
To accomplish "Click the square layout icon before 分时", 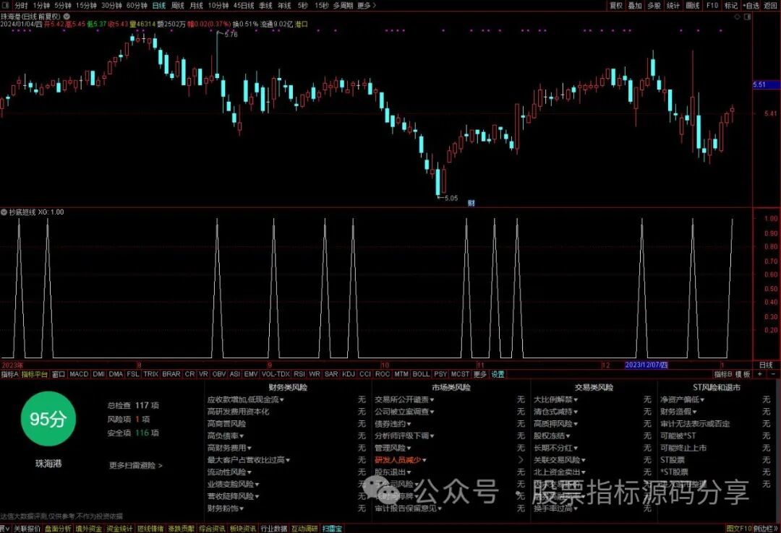I will 6,5.
